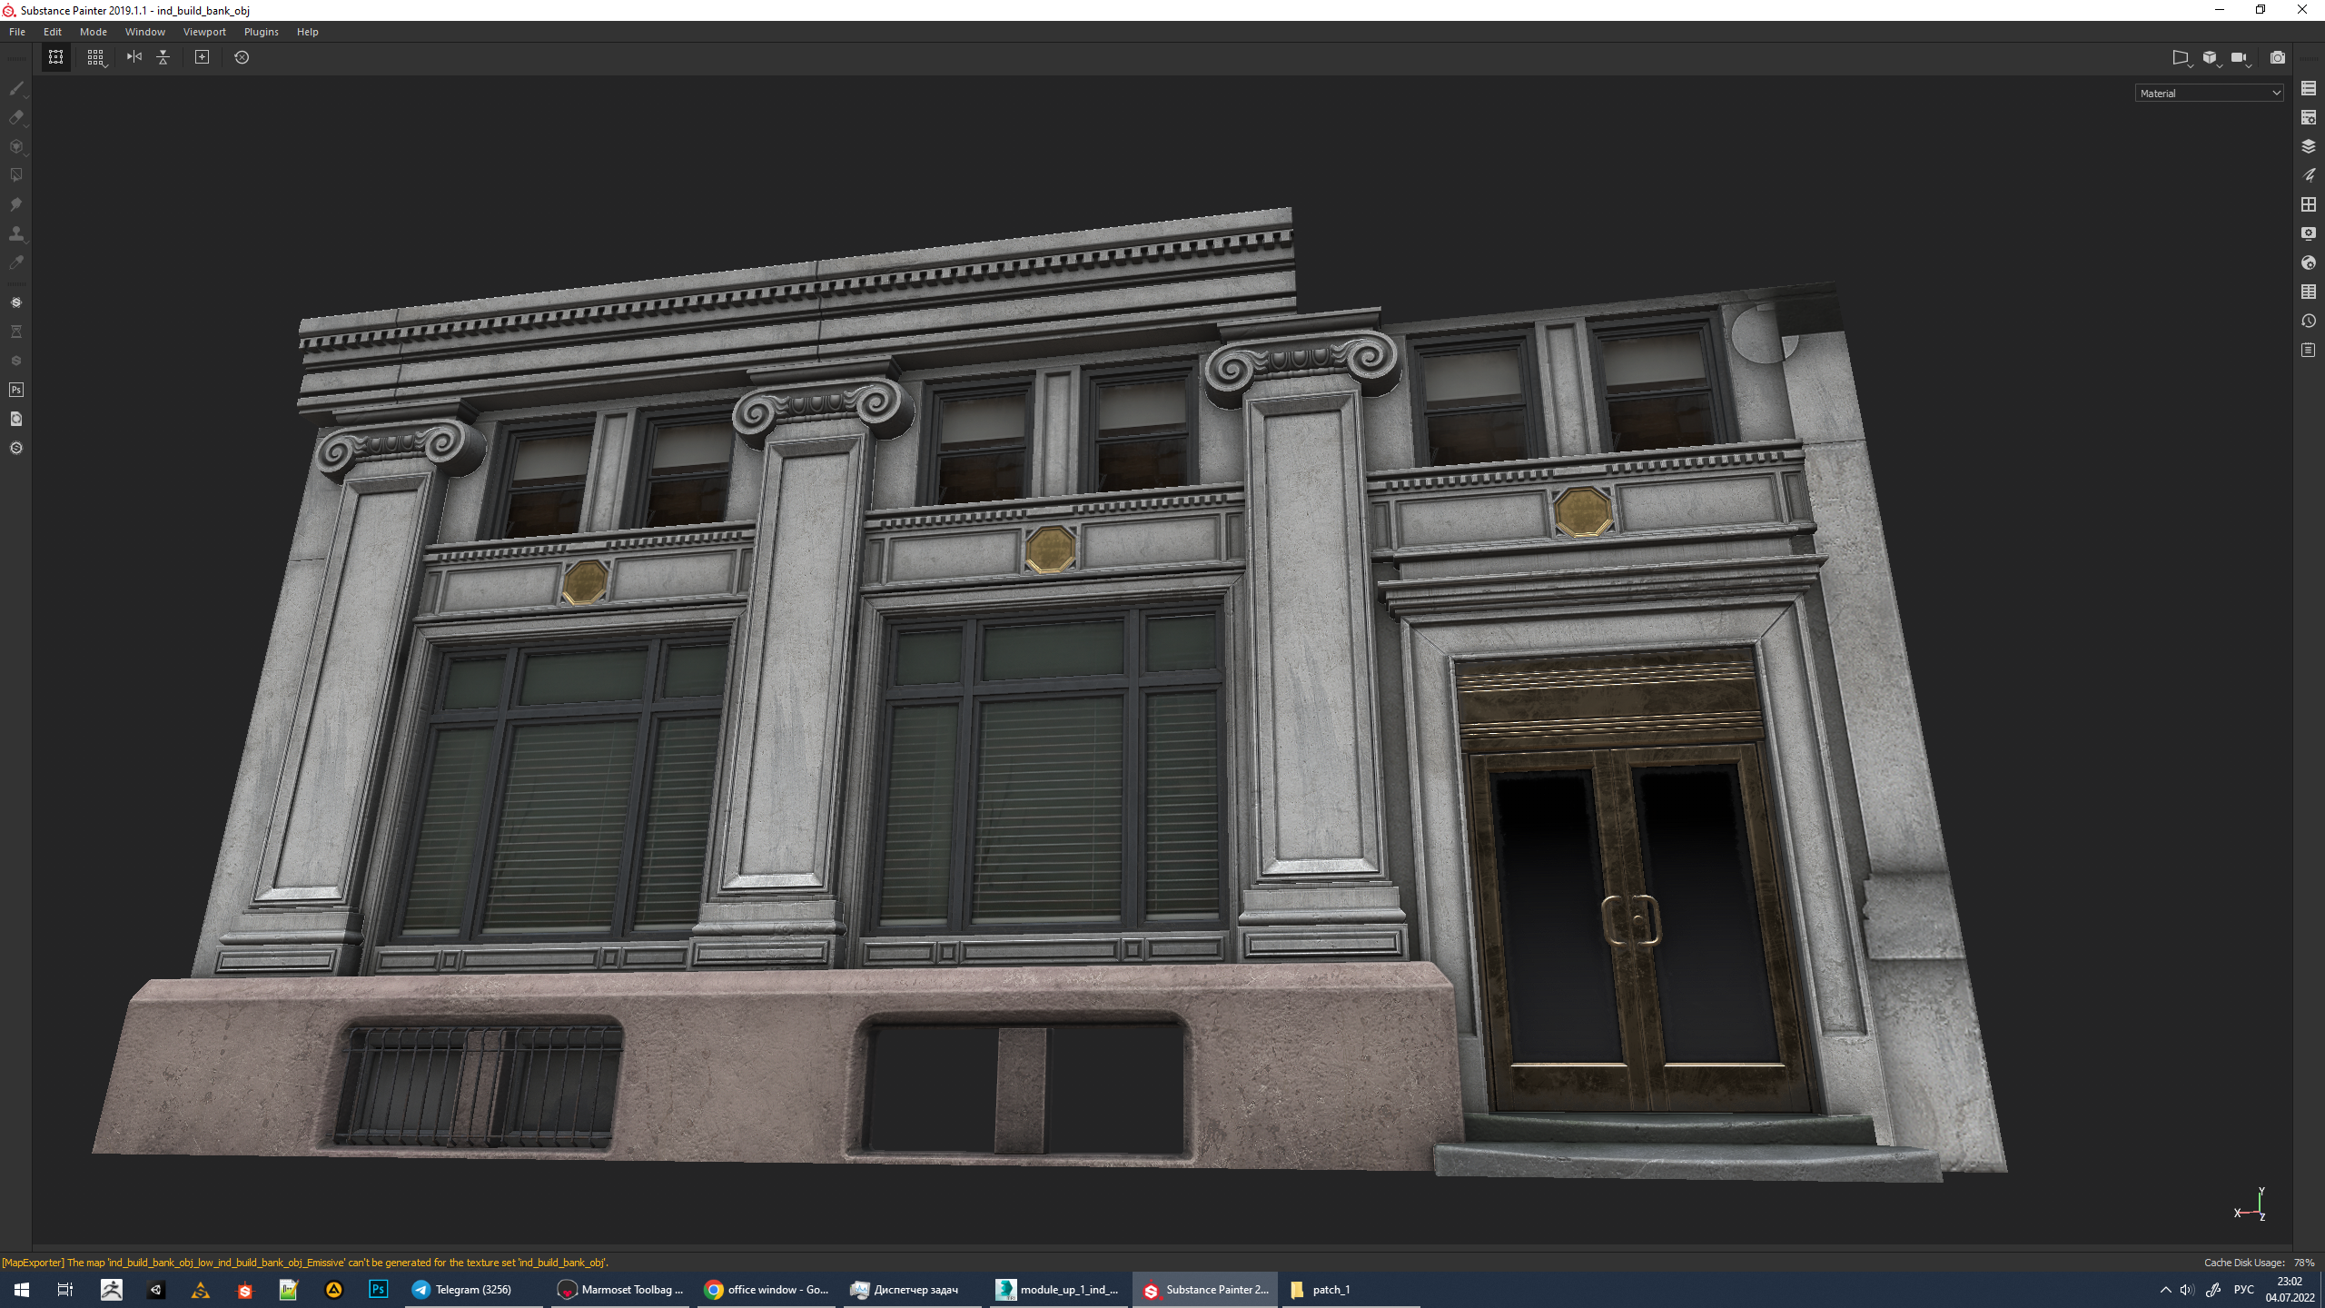Viewport: 2325px width, 1308px height.
Task: Take a viewport screenshot with camera icon
Action: tap(2277, 57)
